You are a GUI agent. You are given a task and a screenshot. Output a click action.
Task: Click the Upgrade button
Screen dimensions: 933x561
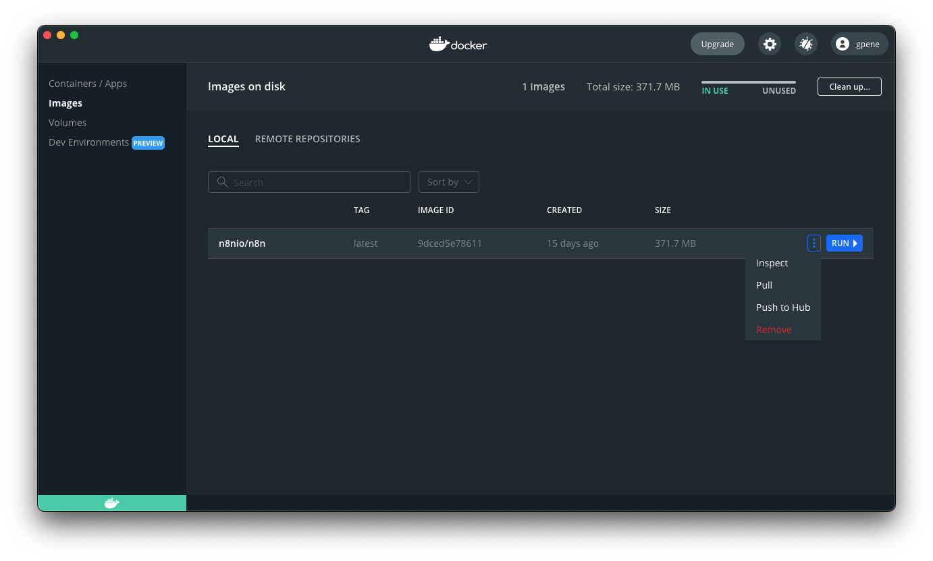tap(717, 43)
